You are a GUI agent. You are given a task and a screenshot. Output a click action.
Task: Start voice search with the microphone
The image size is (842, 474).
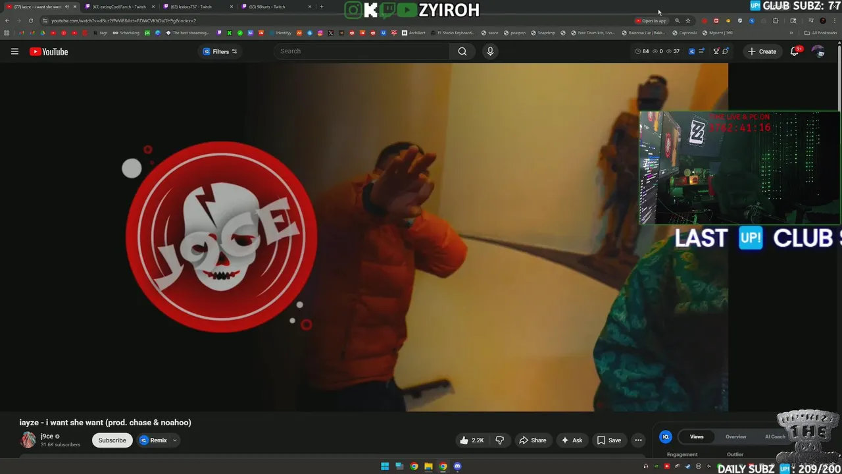pos(489,51)
